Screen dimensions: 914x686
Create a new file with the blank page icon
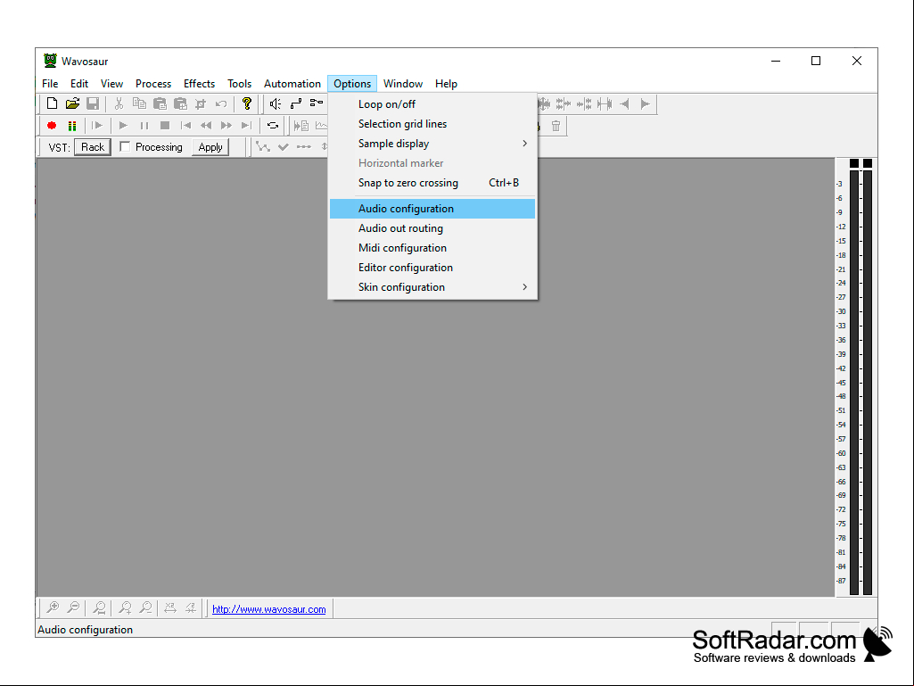[52, 103]
